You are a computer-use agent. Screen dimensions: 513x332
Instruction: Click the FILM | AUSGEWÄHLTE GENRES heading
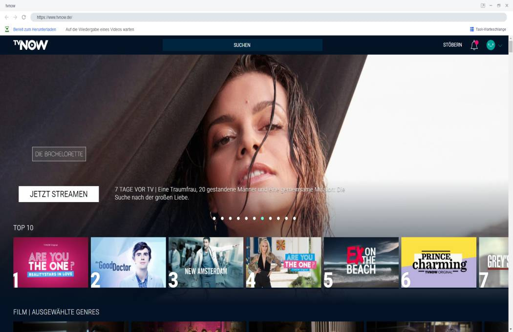point(56,312)
